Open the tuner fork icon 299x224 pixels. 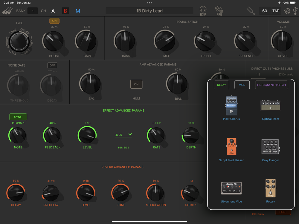tap(251, 11)
